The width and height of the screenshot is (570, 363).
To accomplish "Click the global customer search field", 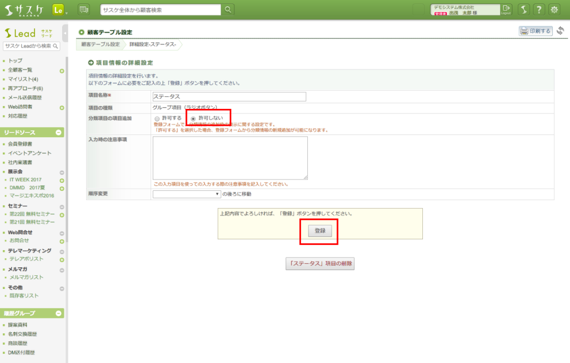I will click(x=160, y=10).
